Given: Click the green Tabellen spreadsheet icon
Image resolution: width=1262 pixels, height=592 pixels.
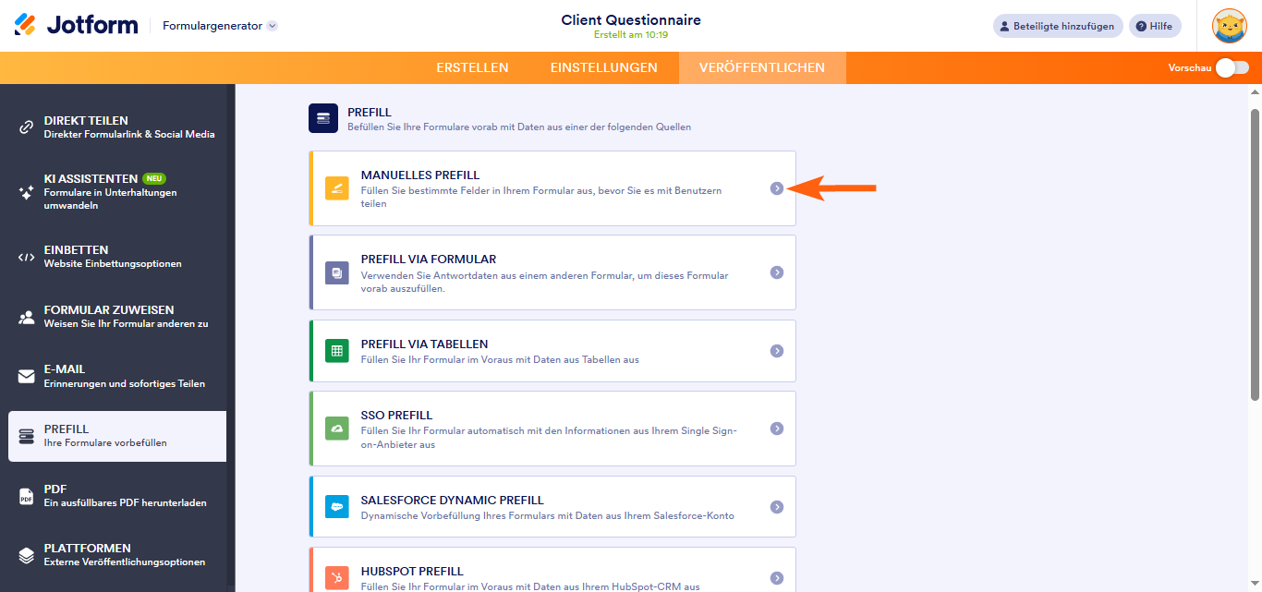Looking at the screenshot, I should (337, 351).
